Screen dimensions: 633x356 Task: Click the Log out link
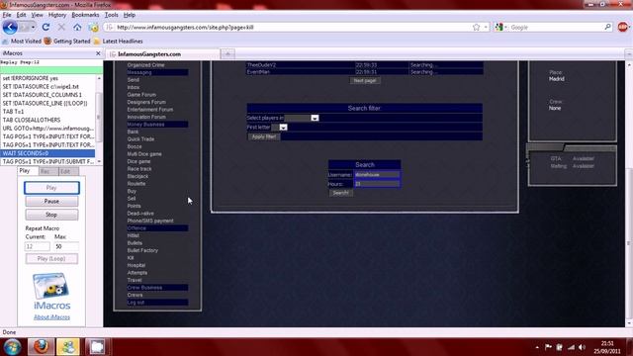(136, 303)
